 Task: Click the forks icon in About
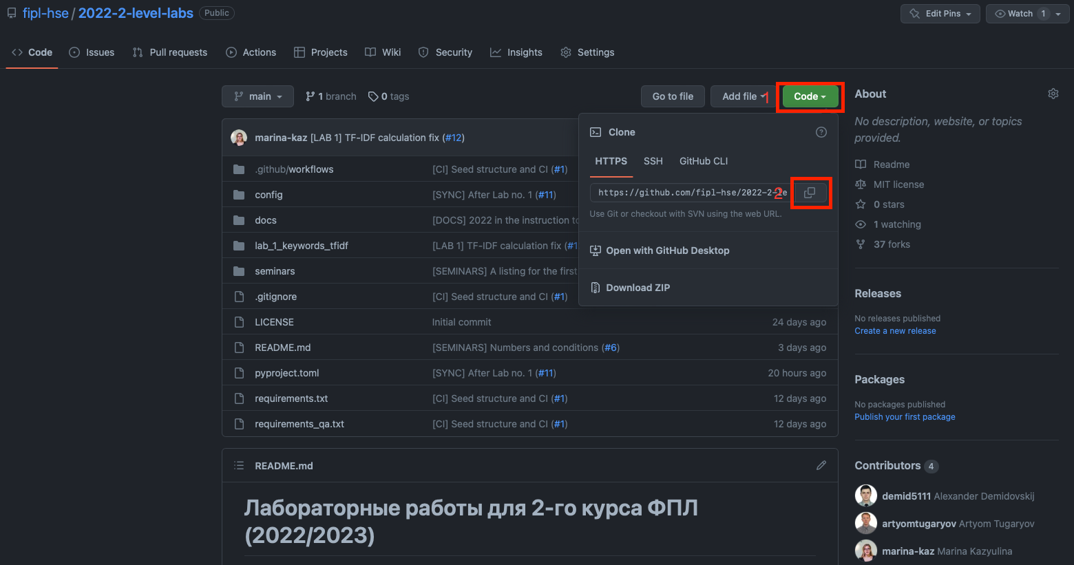(x=861, y=244)
